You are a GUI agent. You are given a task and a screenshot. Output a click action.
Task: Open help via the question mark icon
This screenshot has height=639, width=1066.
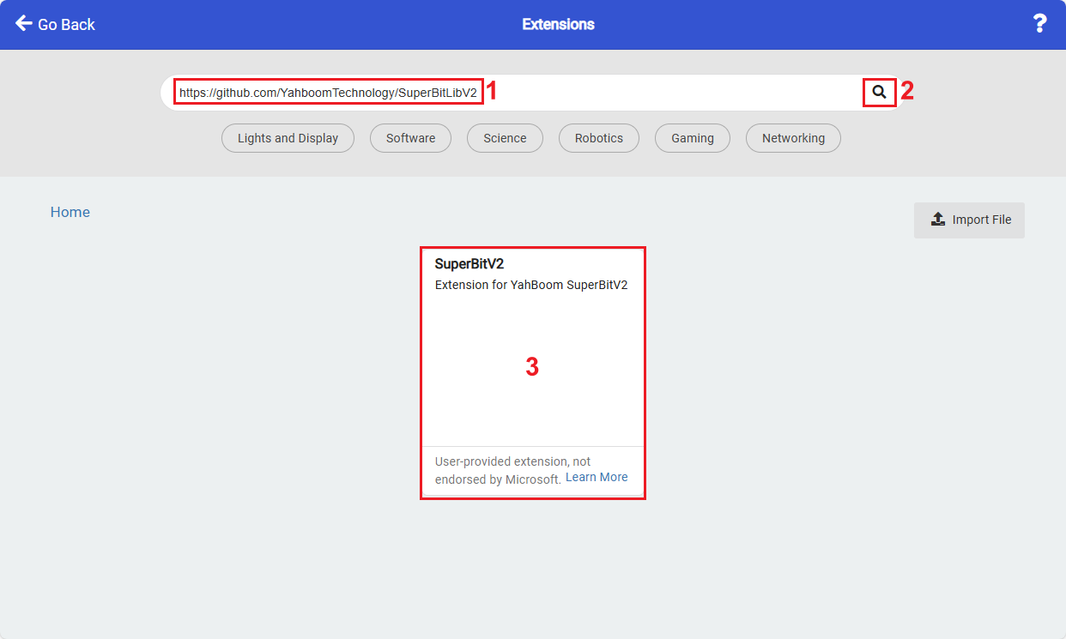coord(1039,24)
